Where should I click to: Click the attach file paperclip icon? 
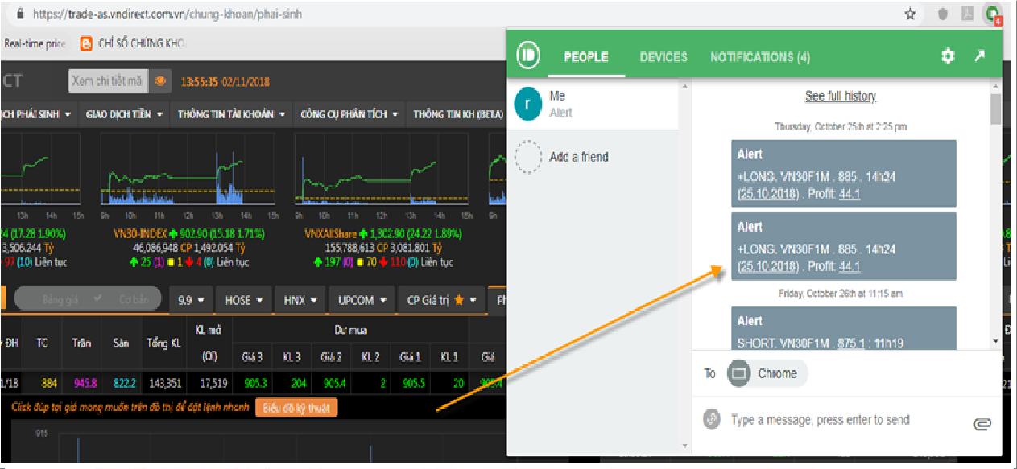click(981, 423)
